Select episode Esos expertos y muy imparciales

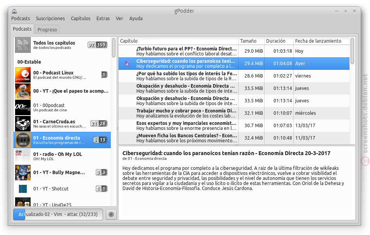(234, 125)
